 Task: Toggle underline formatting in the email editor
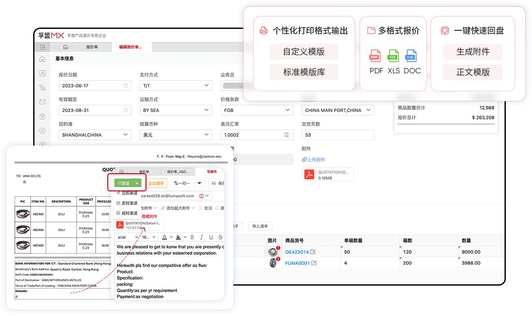point(211,237)
